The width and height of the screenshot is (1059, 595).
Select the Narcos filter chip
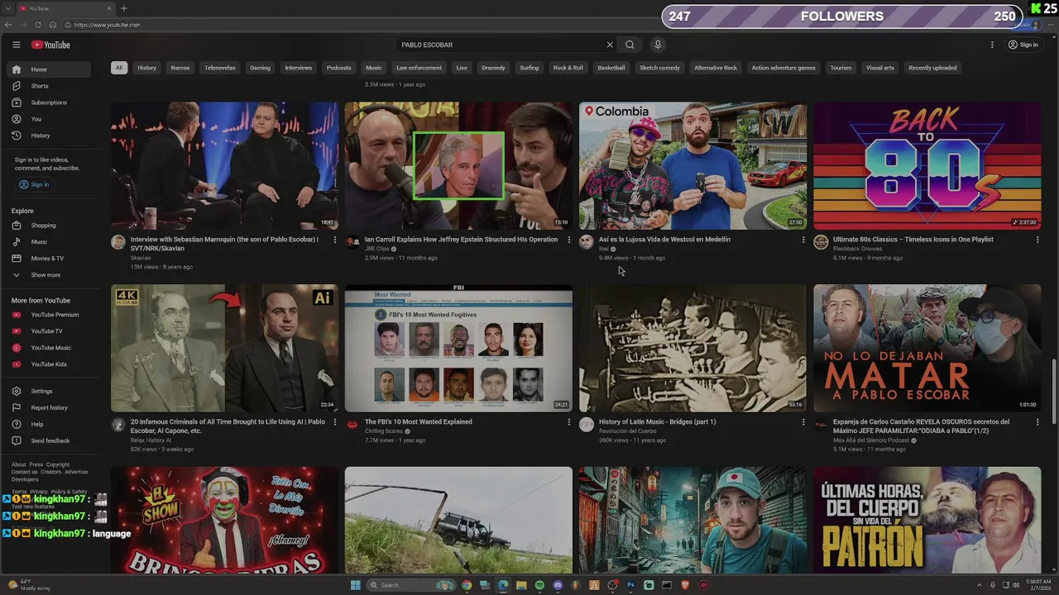coord(180,68)
